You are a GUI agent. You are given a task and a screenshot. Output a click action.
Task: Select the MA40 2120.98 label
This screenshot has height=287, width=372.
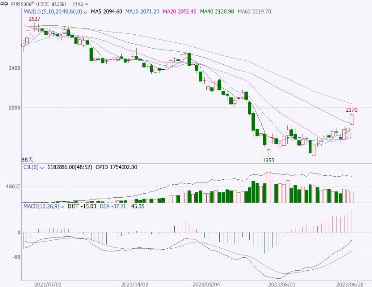tap(217, 11)
